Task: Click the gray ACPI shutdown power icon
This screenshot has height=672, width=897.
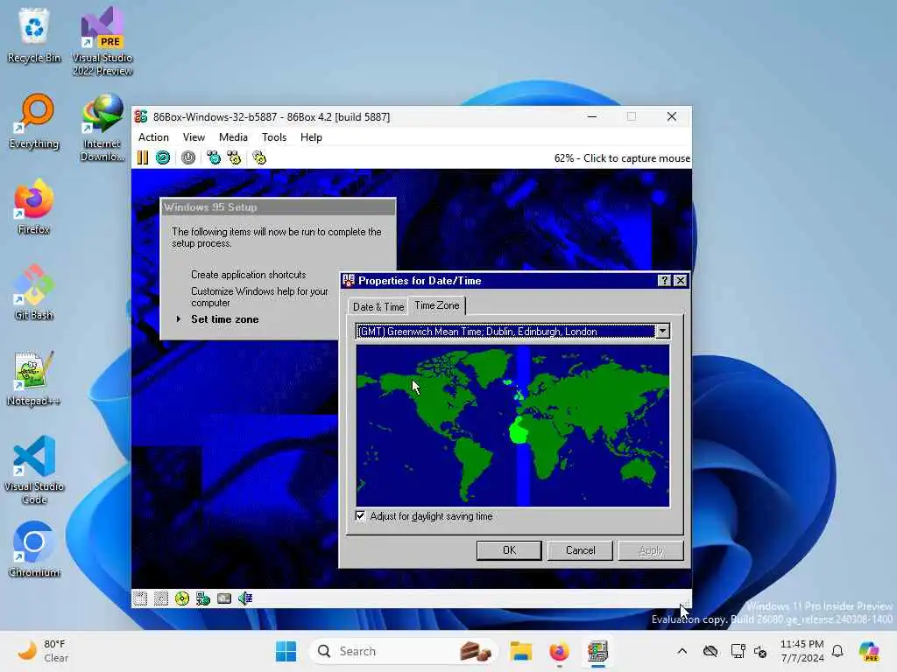Action: click(x=188, y=157)
